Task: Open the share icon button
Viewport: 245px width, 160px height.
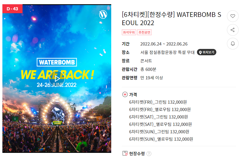Action: (x=233, y=30)
